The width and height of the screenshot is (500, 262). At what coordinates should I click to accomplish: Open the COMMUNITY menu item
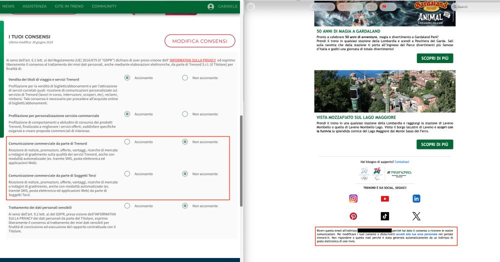(x=104, y=6)
